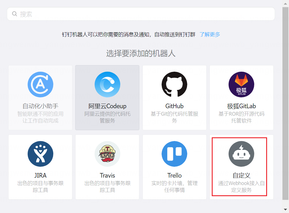This screenshot has width=289, height=213.
Task: Click the Travis mascot icon
Action: [x=107, y=154]
